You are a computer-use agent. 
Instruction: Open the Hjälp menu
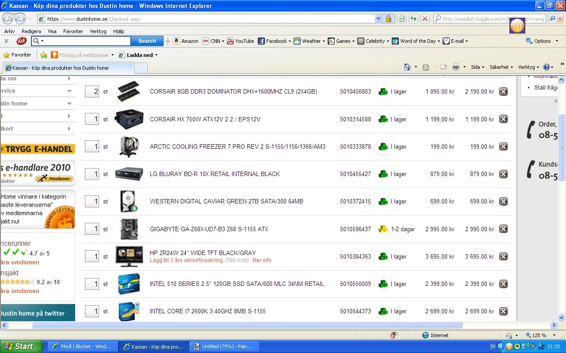tap(119, 31)
